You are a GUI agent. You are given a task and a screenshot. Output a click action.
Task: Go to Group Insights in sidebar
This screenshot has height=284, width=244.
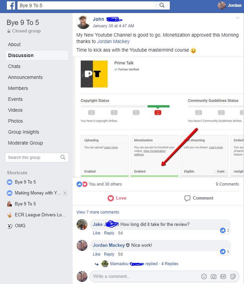pos(24,132)
